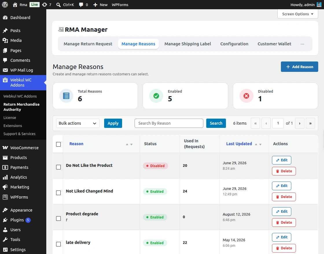Check the Do Not Like the Product row
Image resolution: width=324 pixels, height=254 pixels.
tap(58, 167)
